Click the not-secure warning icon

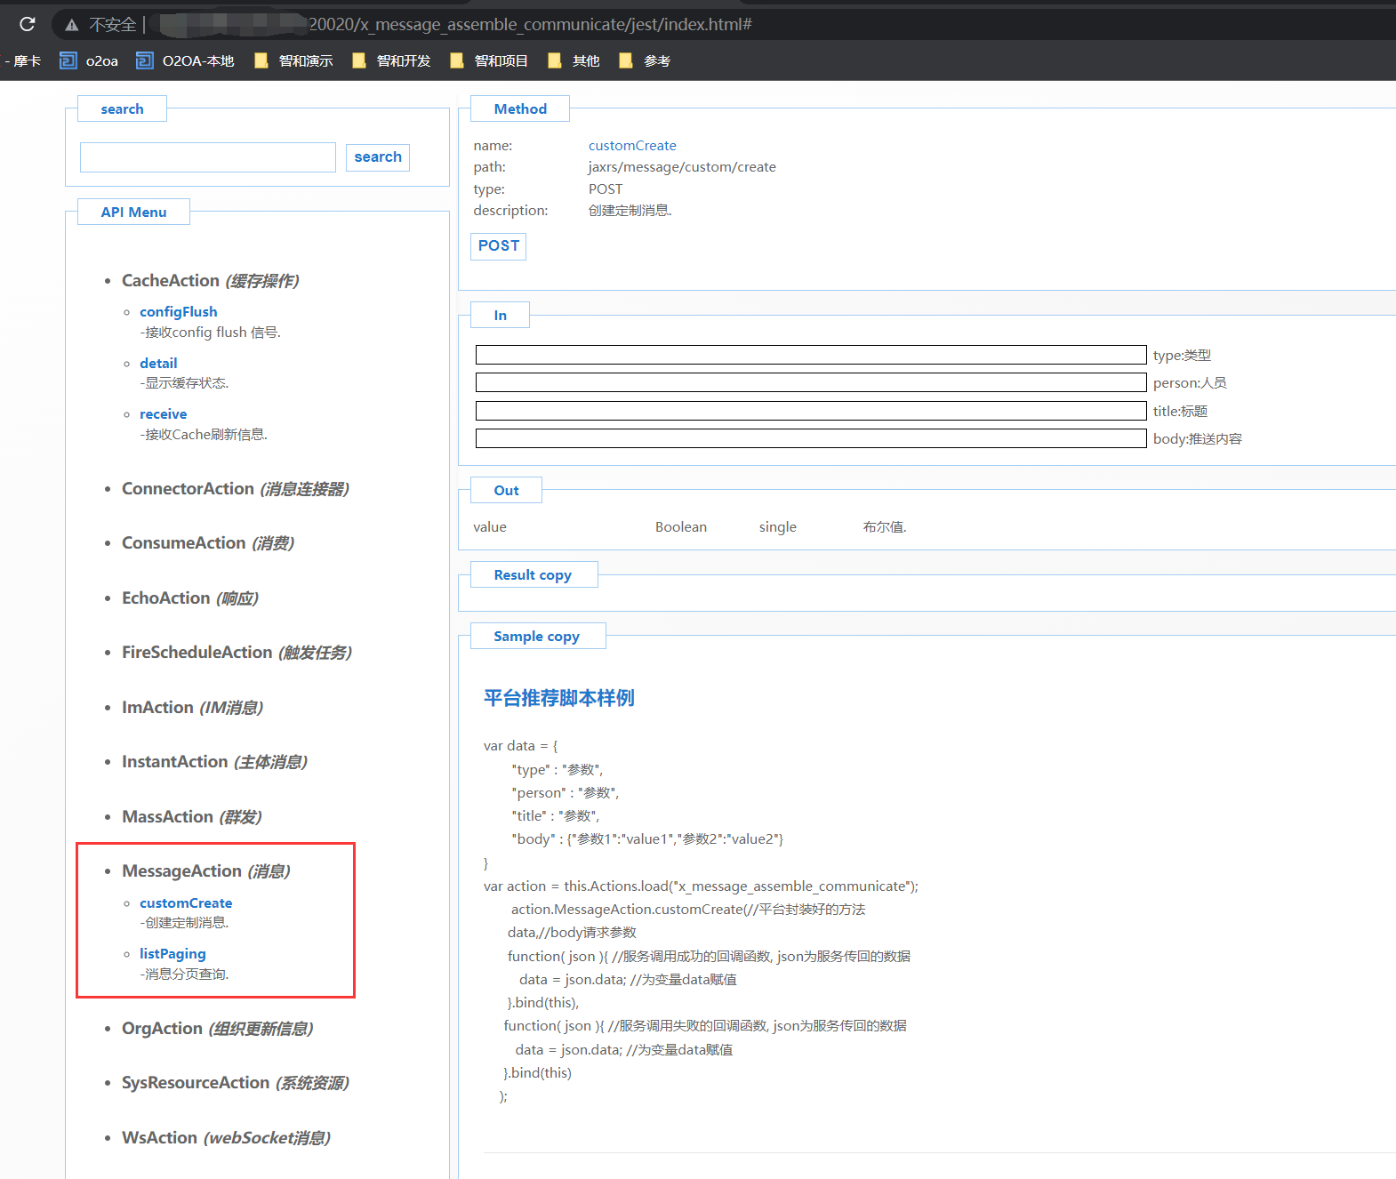[x=72, y=25]
